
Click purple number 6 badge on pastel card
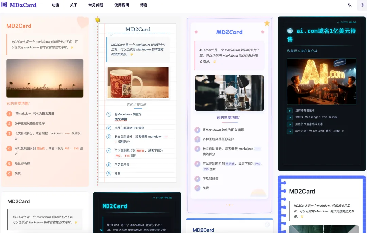click(197, 188)
